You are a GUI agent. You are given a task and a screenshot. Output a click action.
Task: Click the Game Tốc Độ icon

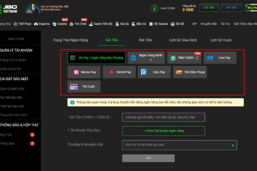pos(91,24)
